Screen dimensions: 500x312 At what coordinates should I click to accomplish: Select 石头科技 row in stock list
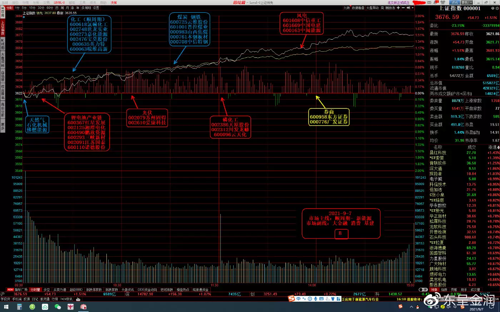[x=464, y=237]
